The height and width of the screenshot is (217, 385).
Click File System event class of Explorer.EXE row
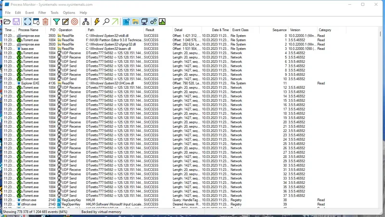click(x=238, y=83)
